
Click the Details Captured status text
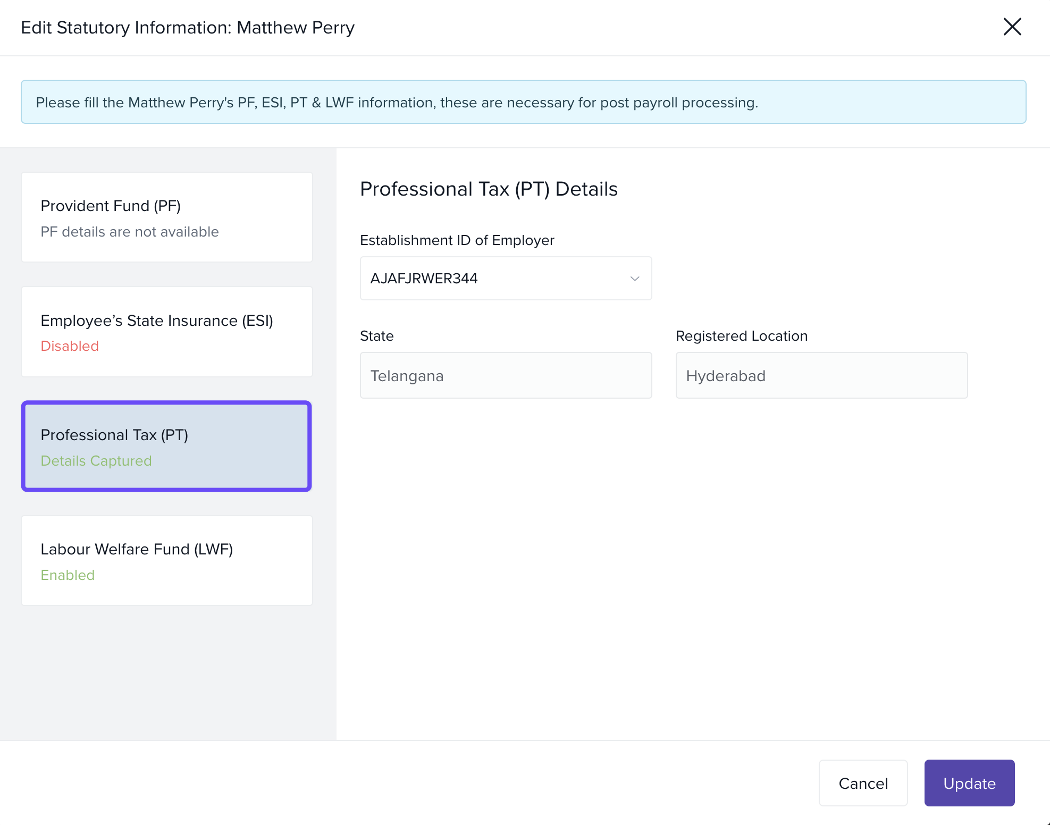[96, 461]
